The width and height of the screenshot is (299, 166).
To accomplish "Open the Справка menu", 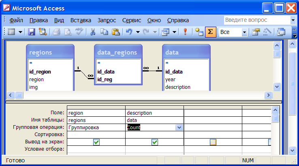I will tap(178, 20).
